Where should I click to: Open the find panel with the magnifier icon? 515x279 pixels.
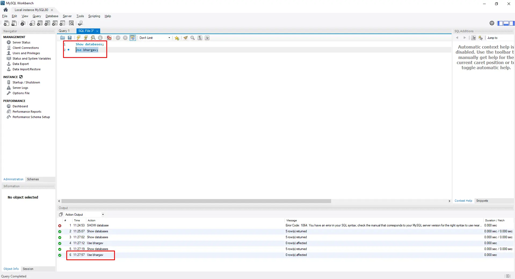pos(193,38)
